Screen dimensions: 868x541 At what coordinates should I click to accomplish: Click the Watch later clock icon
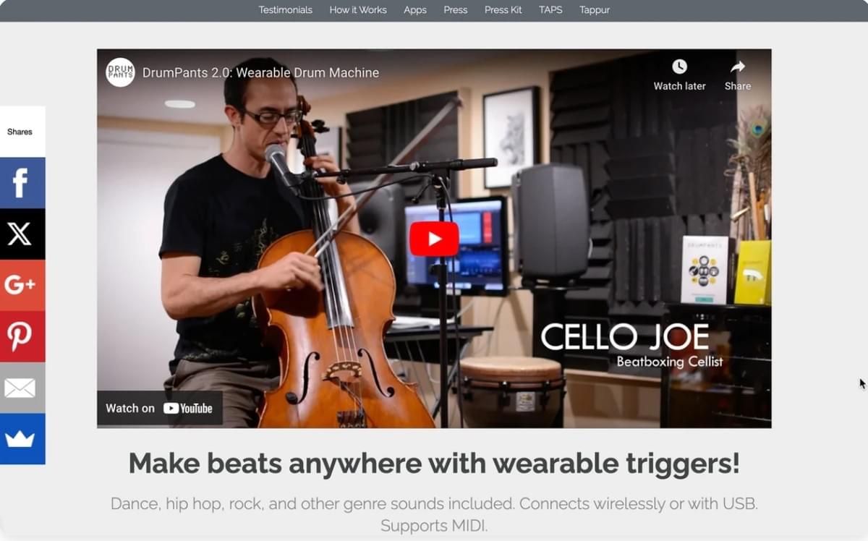pos(679,67)
